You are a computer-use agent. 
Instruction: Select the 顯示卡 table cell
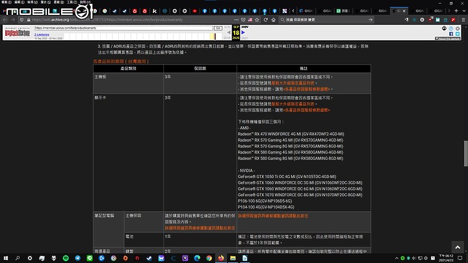pyautogui.click(x=128, y=153)
